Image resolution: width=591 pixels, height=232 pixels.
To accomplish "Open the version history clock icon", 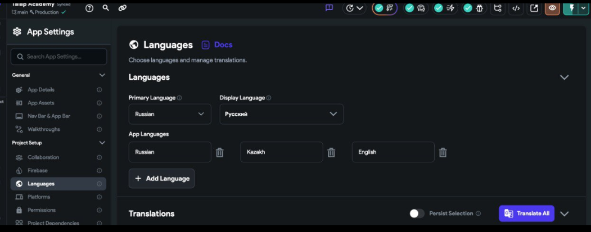I will click(x=350, y=8).
